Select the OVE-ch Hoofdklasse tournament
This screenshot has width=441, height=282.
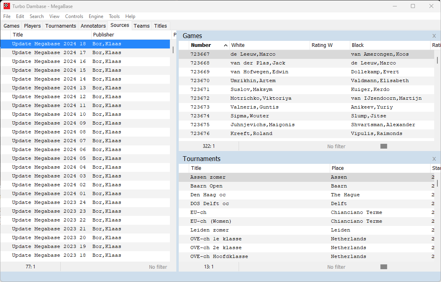[306, 256]
